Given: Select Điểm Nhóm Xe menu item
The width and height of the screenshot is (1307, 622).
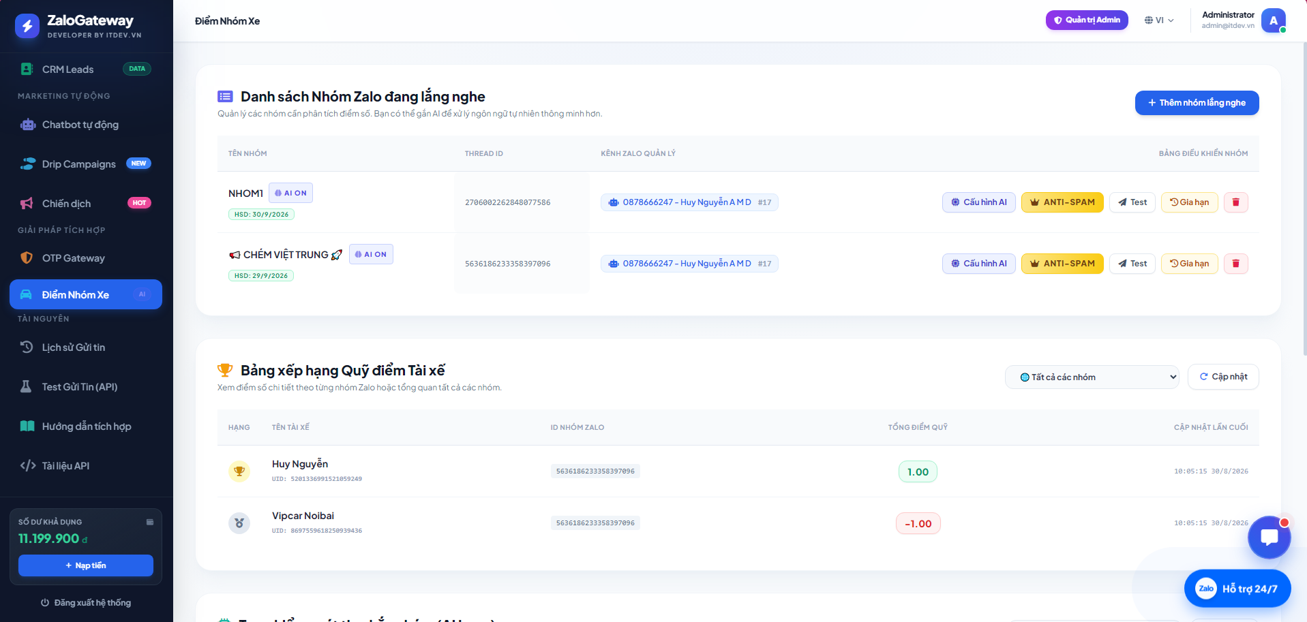Looking at the screenshot, I should (x=86, y=294).
